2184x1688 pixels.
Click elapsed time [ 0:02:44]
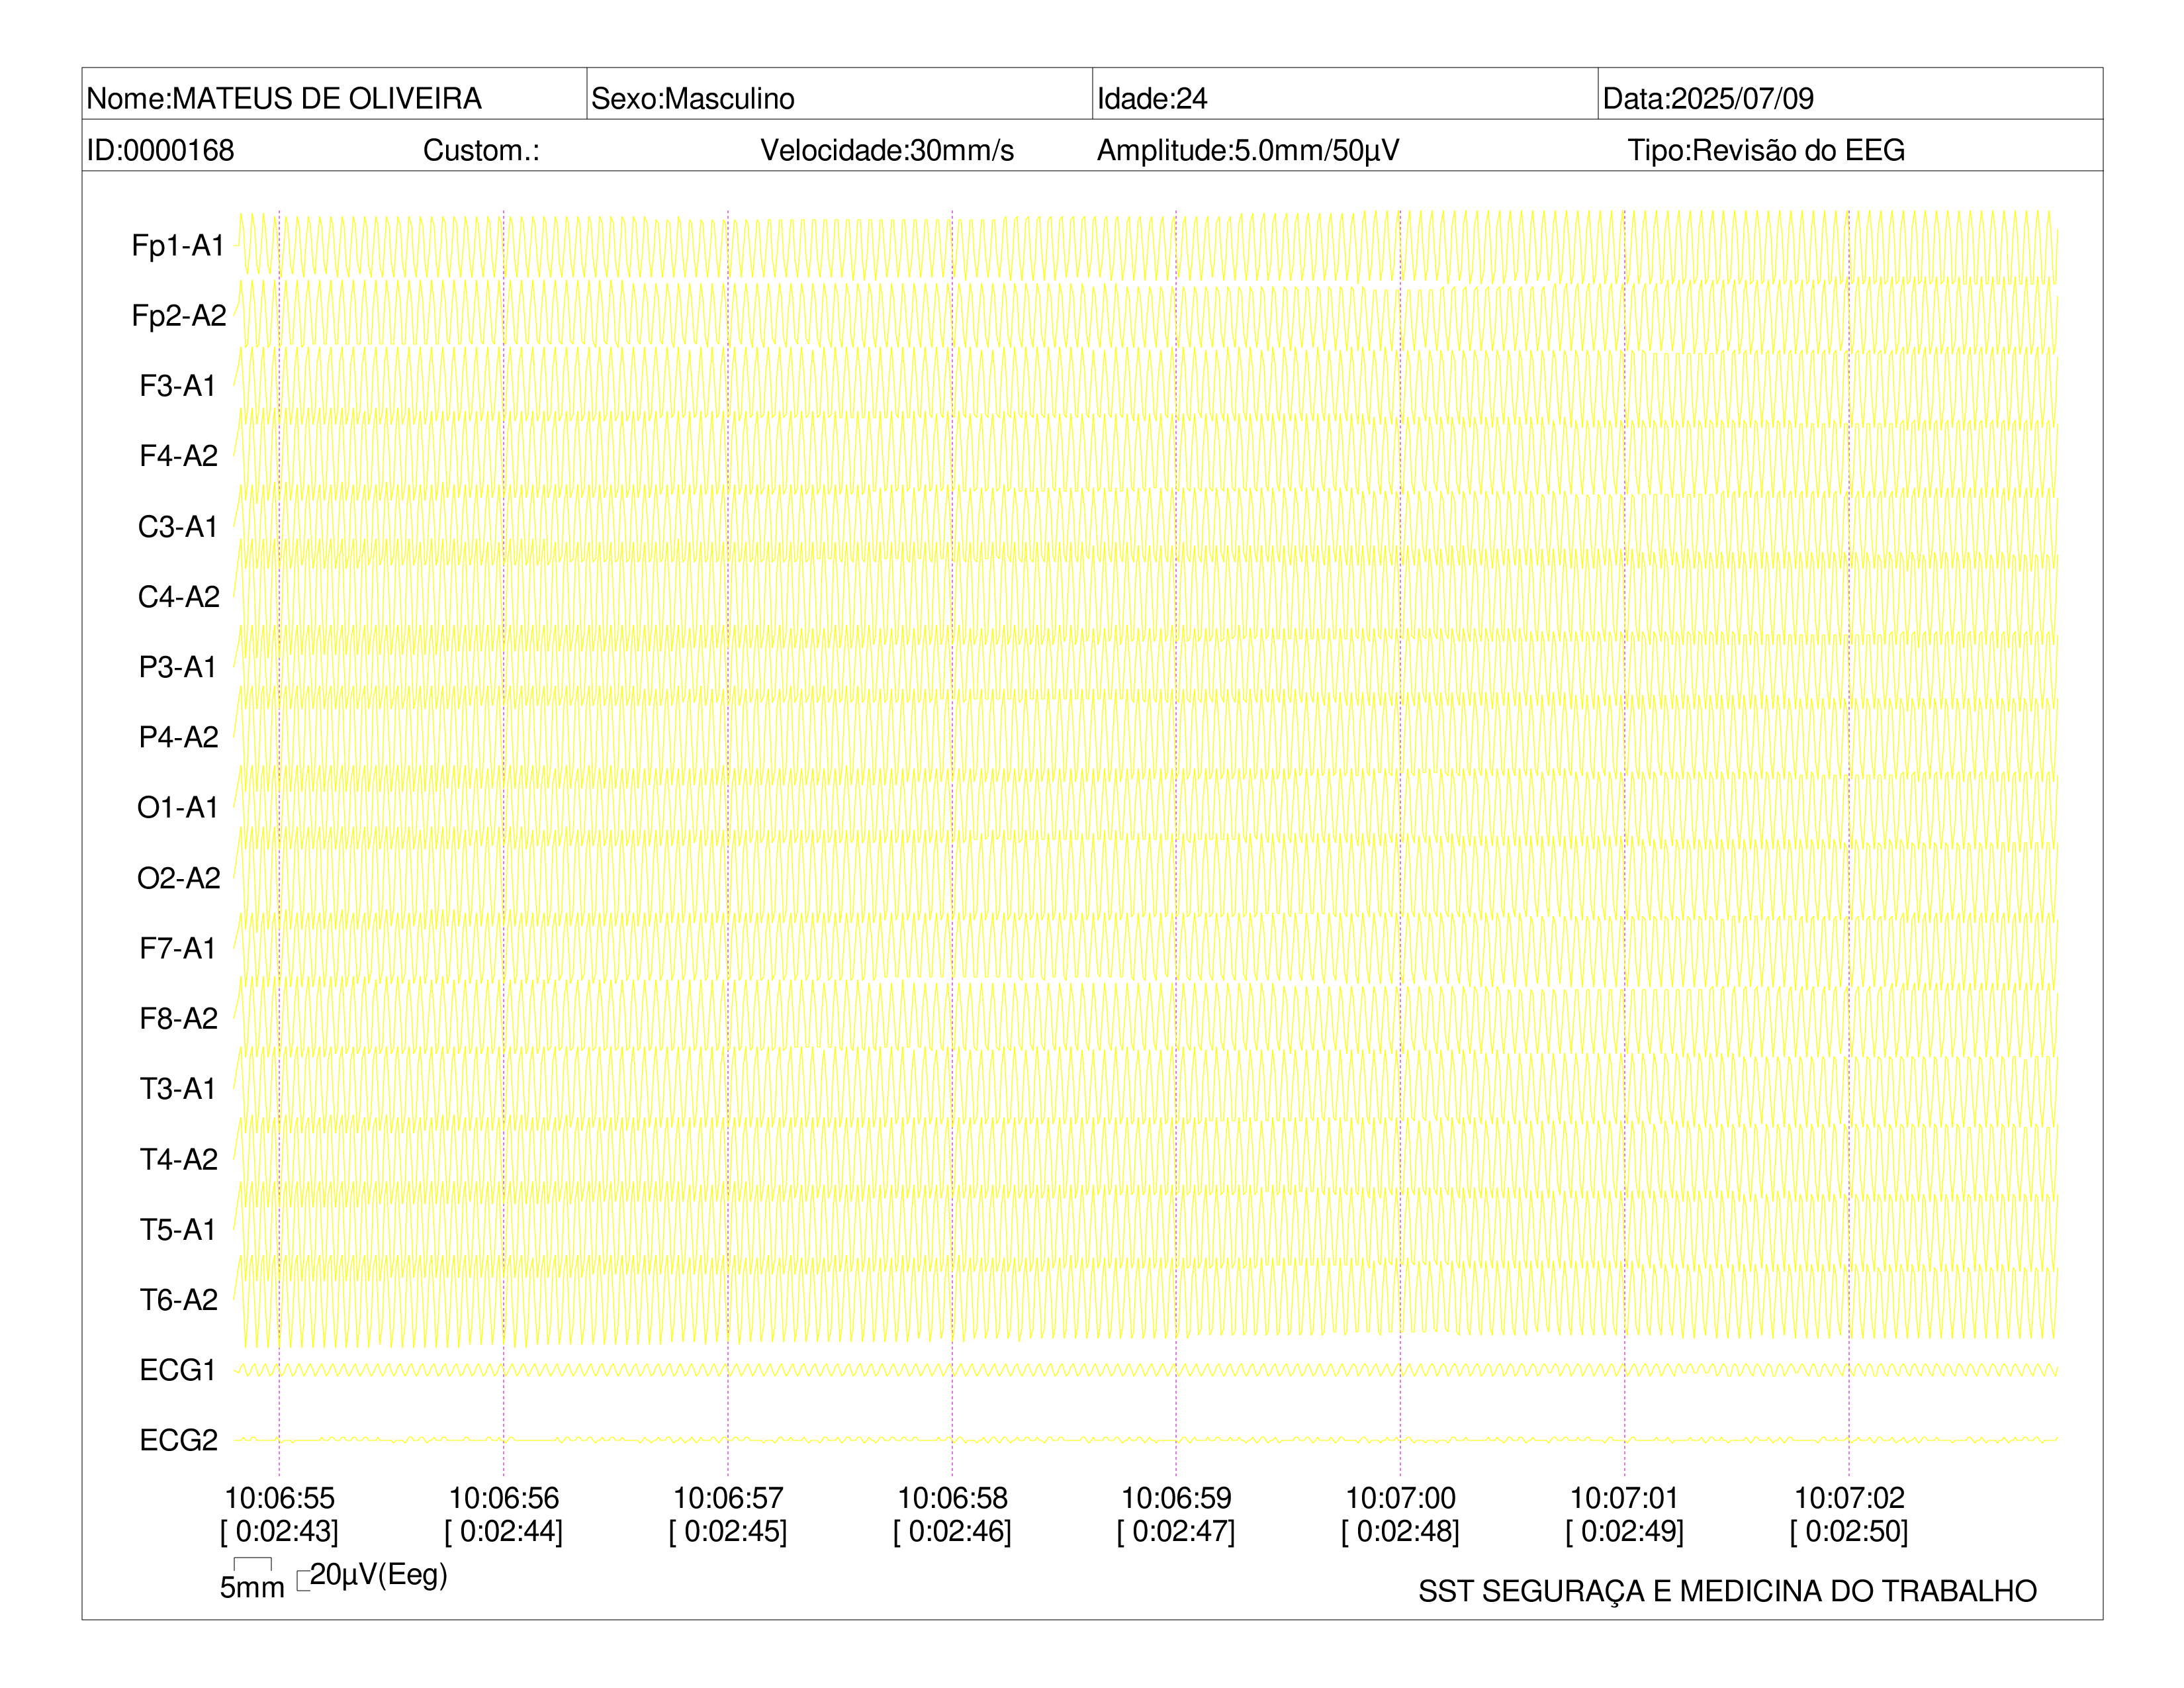tap(504, 1531)
